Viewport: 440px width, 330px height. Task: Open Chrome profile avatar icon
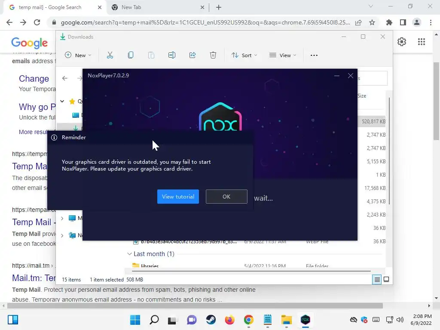tap(417, 22)
